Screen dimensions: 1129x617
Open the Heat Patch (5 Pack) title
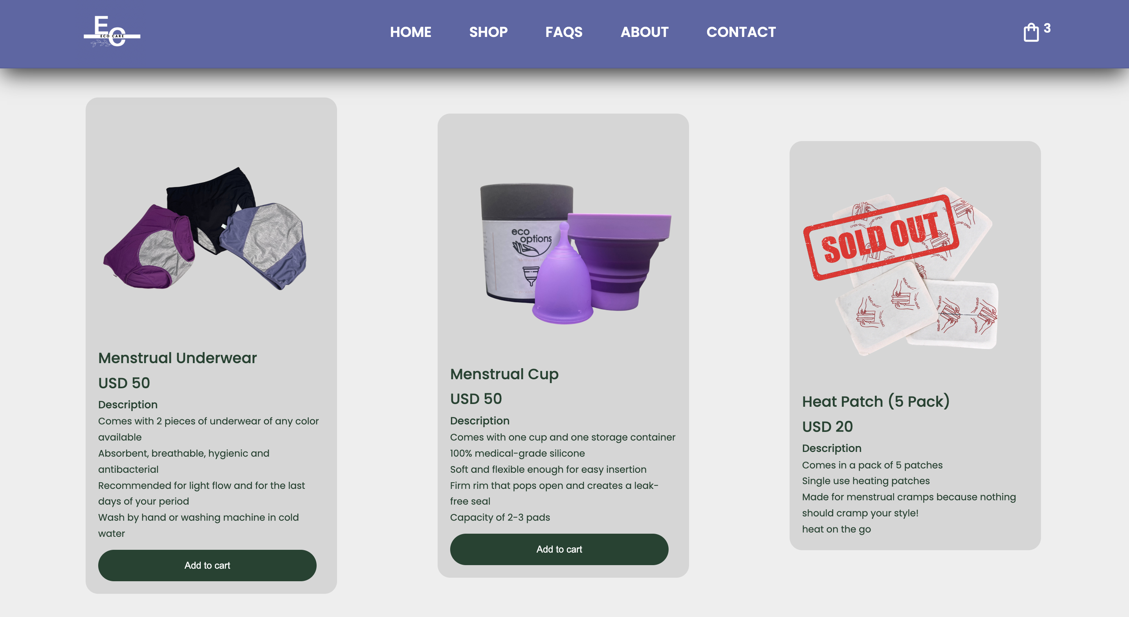(875, 402)
